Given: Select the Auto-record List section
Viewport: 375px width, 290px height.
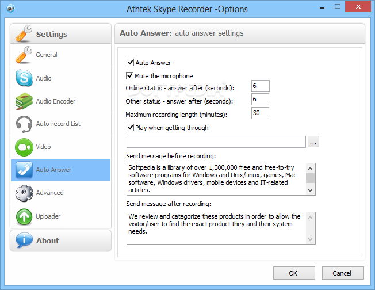Looking at the screenshot, I should 58,124.
